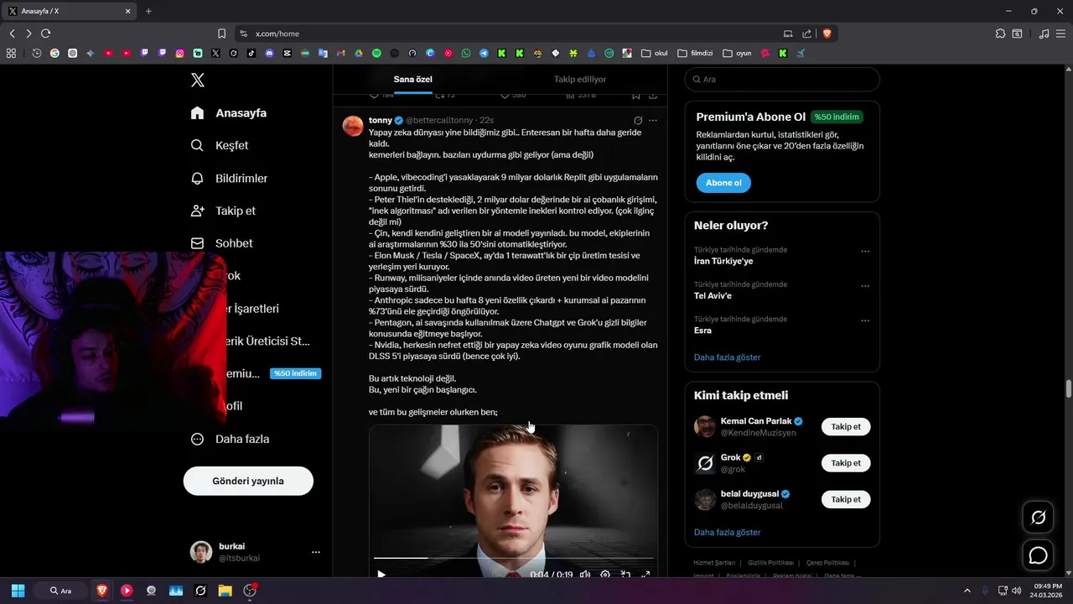Open options for İran Türkiye'ye trend
This screenshot has height=604, width=1073.
(x=865, y=252)
